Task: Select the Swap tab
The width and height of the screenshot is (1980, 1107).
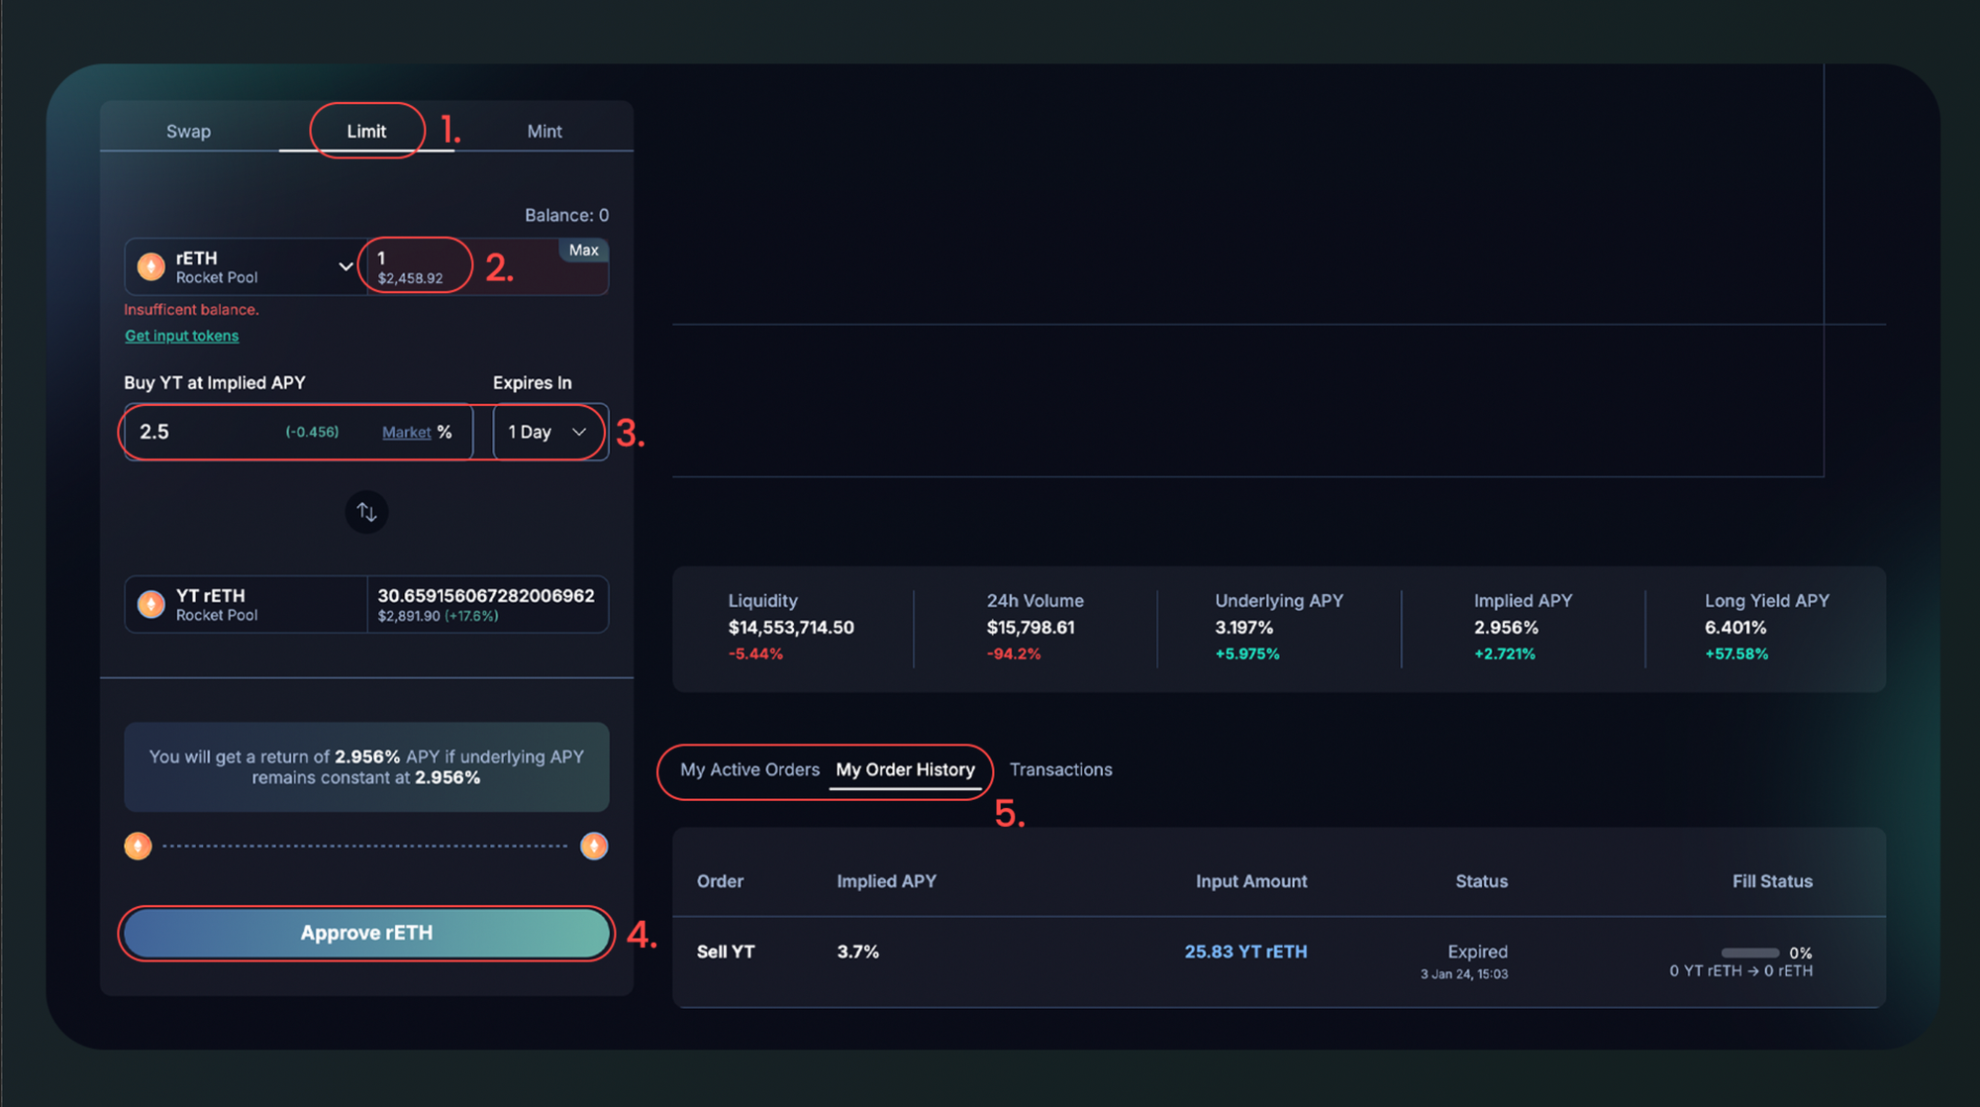Action: (x=188, y=129)
